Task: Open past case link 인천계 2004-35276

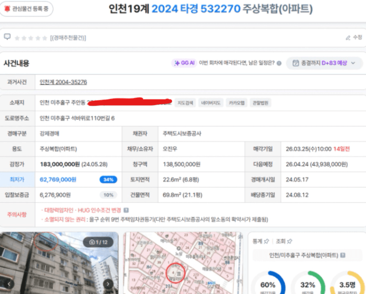Action: coord(63,82)
